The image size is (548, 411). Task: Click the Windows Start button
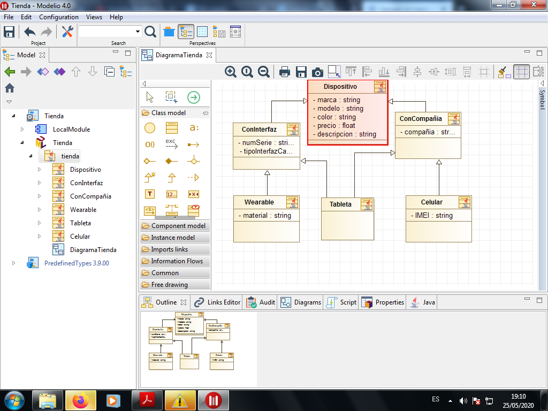[14, 400]
